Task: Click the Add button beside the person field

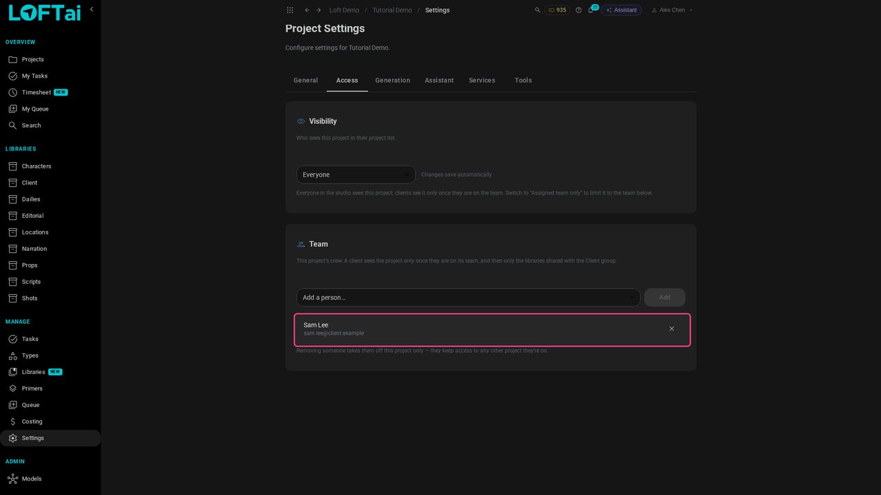Action: tap(665, 298)
